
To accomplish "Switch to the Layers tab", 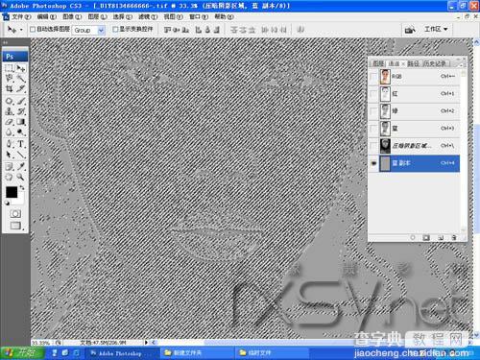I will coord(378,63).
